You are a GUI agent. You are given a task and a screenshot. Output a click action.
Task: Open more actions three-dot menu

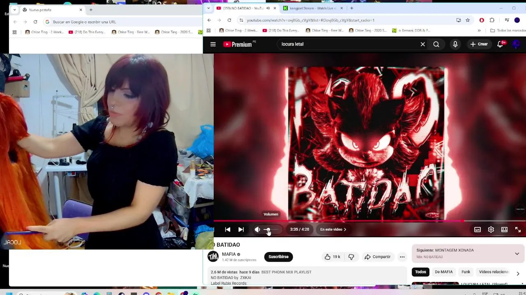pyautogui.click(x=402, y=256)
